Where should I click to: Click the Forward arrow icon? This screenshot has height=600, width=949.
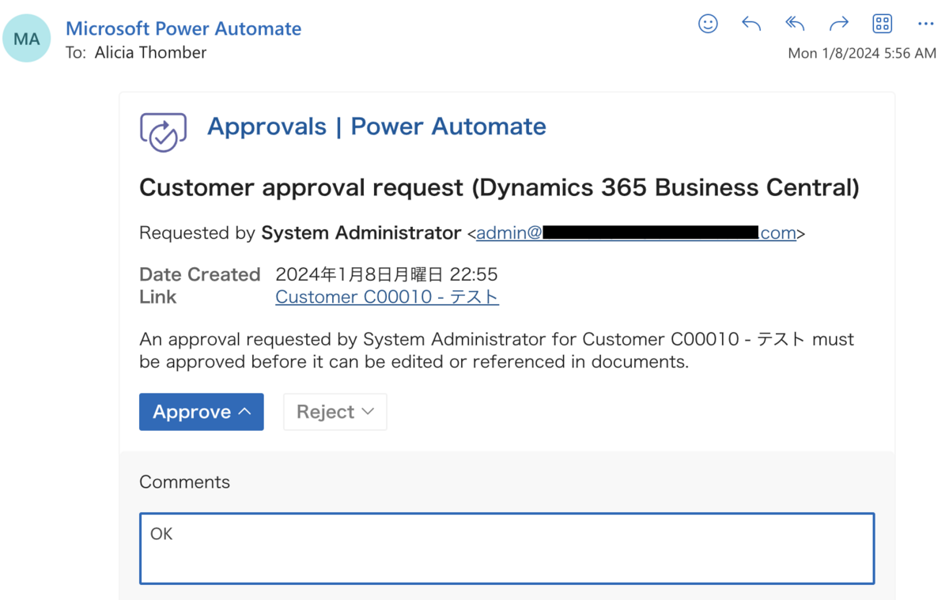click(x=838, y=24)
